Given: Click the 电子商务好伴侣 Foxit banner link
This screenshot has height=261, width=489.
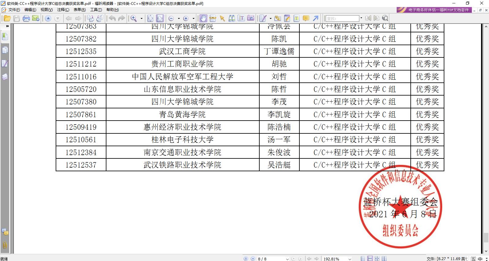Looking at the screenshot, I should [434, 10].
